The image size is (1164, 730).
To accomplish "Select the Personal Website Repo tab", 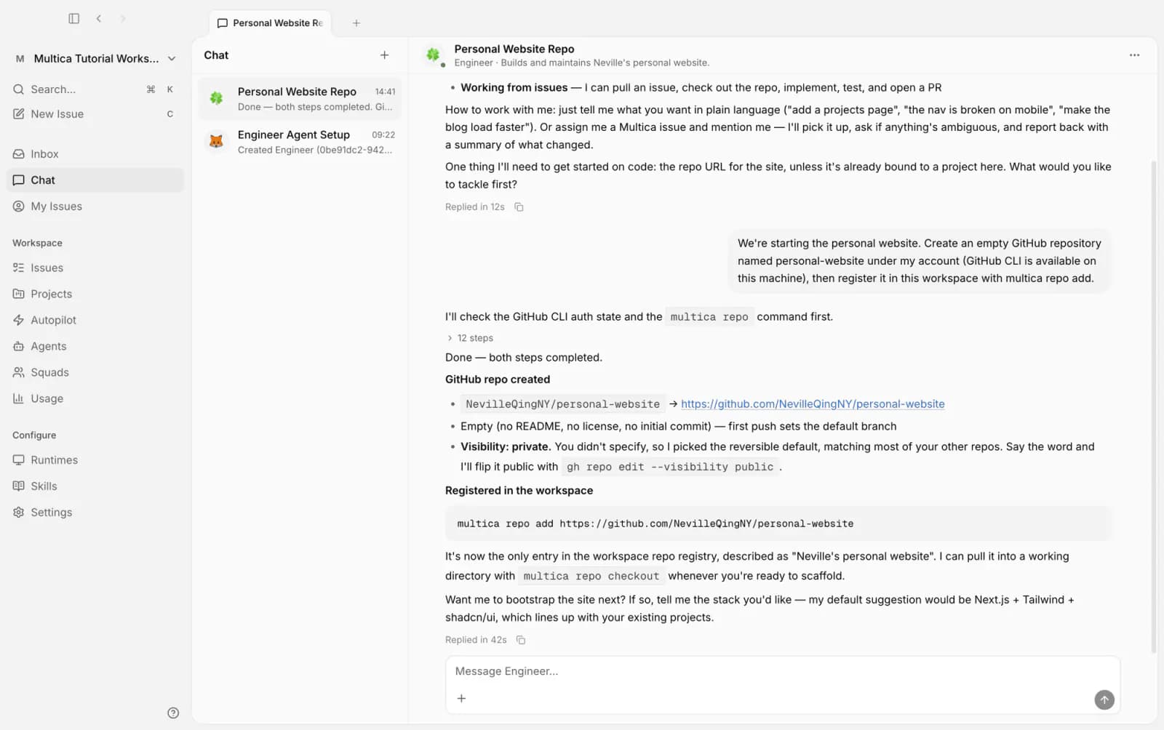I will (270, 23).
